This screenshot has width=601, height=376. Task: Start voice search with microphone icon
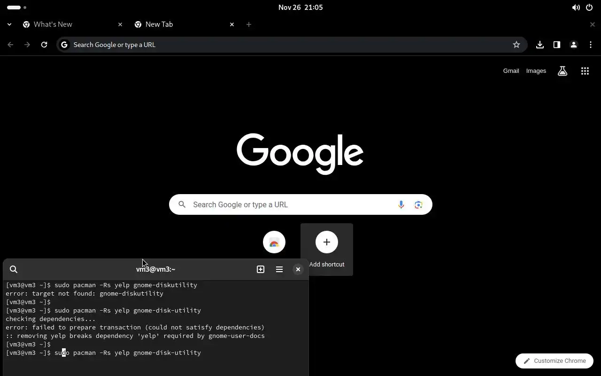coord(401,204)
